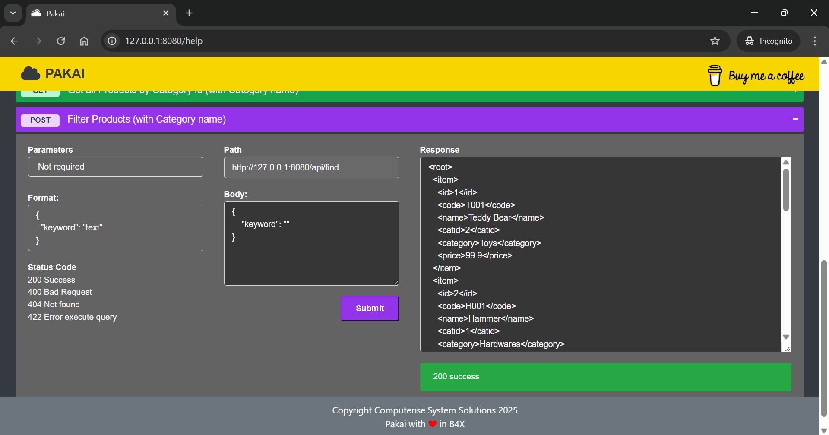This screenshot has width=829, height=435.
Task: Open a new browser tab
Action: point(189,13)
